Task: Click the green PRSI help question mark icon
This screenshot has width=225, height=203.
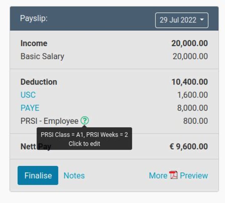Action: click(84, 121)
